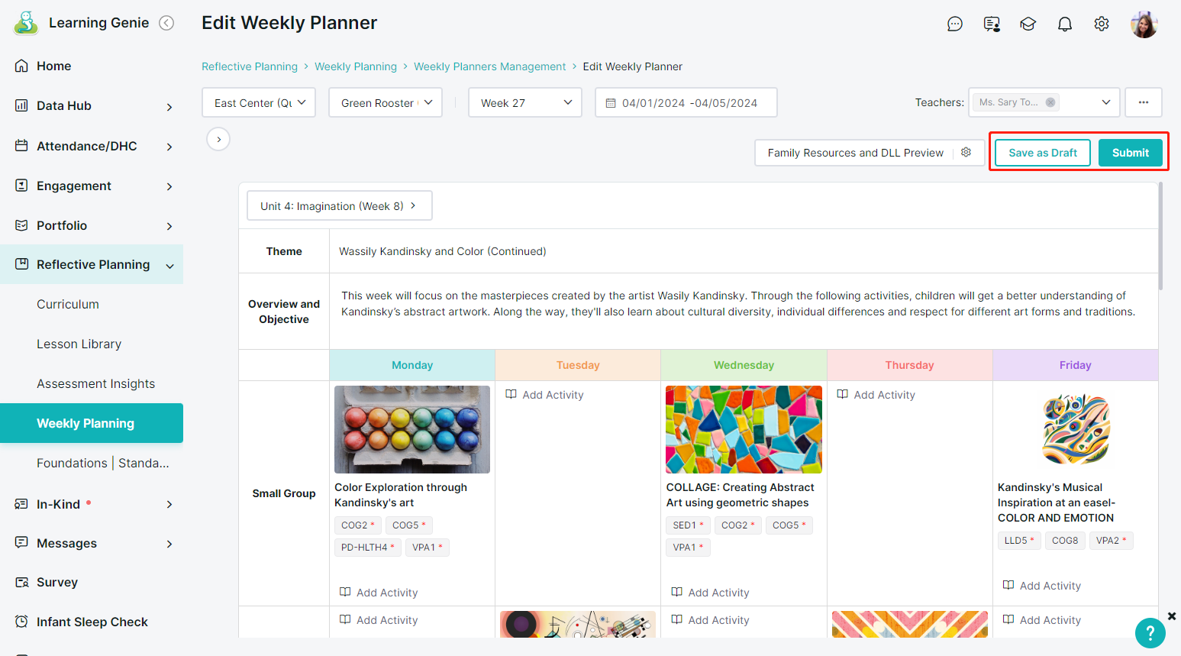Click the gear beside Family Resources Preview
Image resolution: width=1181 pixels, height=656 pixels.
966,153
